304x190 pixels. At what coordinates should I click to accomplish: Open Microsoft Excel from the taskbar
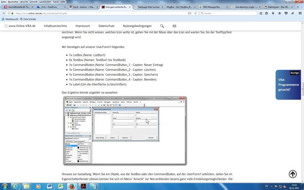[x=61, y=186]
